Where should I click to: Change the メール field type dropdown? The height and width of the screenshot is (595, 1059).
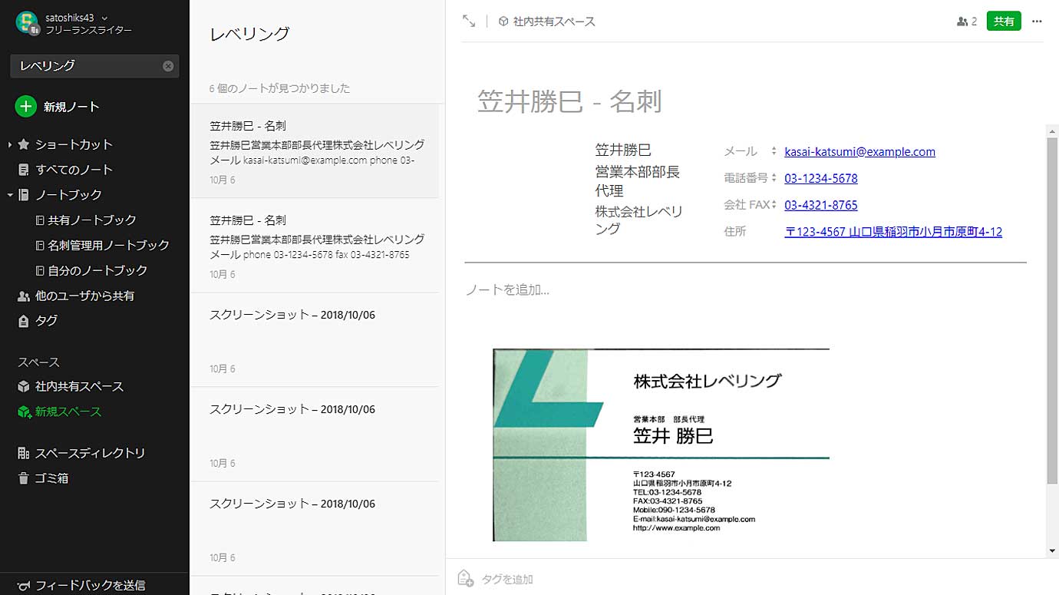[x=774, y=151]
